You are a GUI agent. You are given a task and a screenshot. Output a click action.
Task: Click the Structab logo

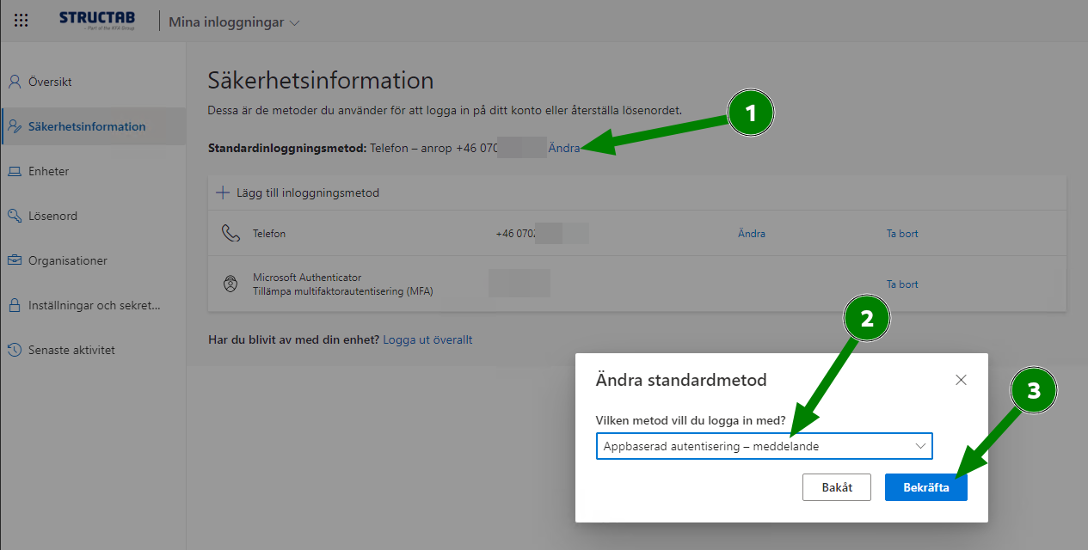[x=97, y=21]
